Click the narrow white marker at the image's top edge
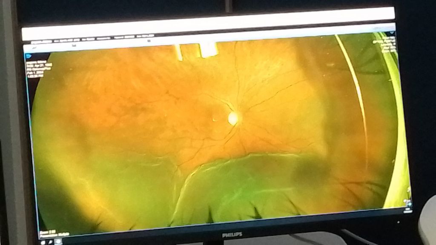Screen dimensions: 436x245 point(178,52)
